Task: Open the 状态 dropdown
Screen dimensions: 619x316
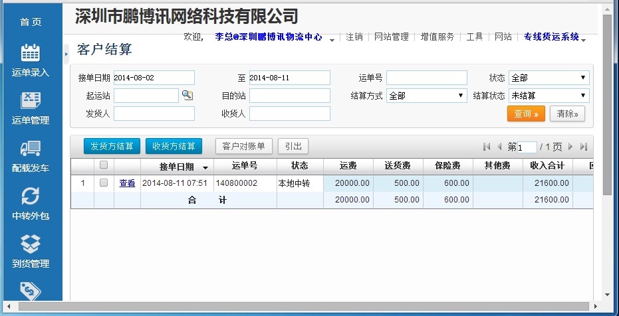Action: [x=549, y=78]
